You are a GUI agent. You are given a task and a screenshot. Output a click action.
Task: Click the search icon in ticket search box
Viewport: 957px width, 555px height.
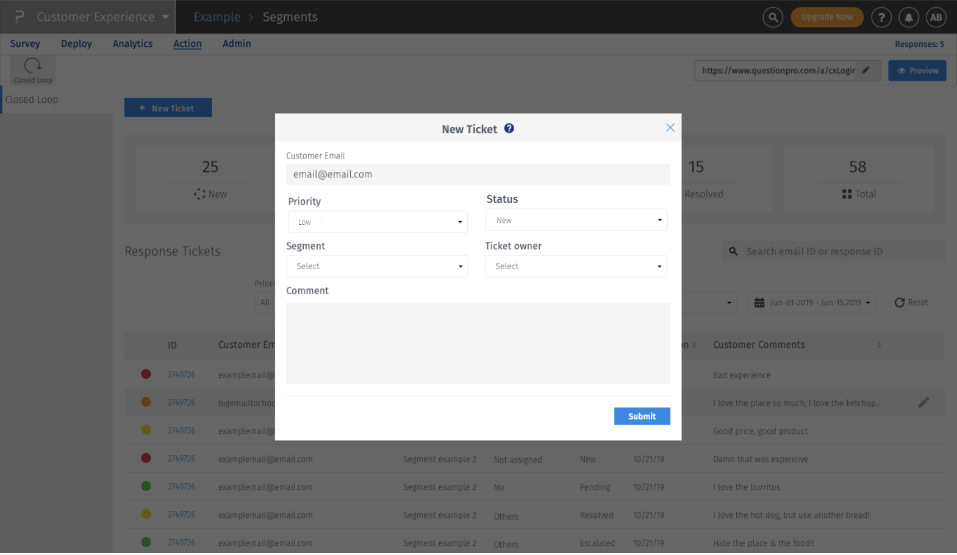point(734,252)
